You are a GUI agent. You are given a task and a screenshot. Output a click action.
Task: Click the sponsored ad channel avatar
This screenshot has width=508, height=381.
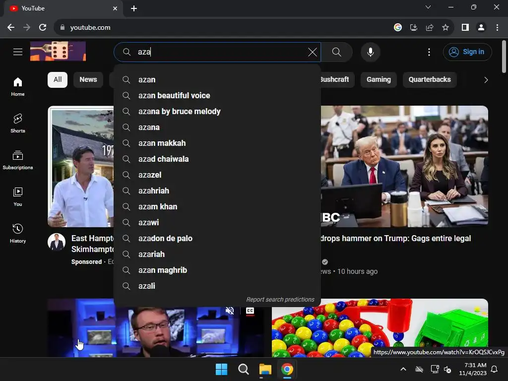[57, 242]
